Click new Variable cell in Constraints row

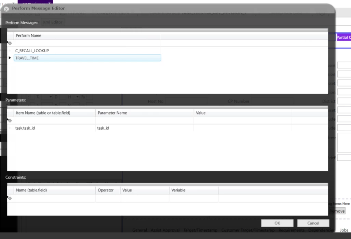pyautogui.click(x=194, y=198)
